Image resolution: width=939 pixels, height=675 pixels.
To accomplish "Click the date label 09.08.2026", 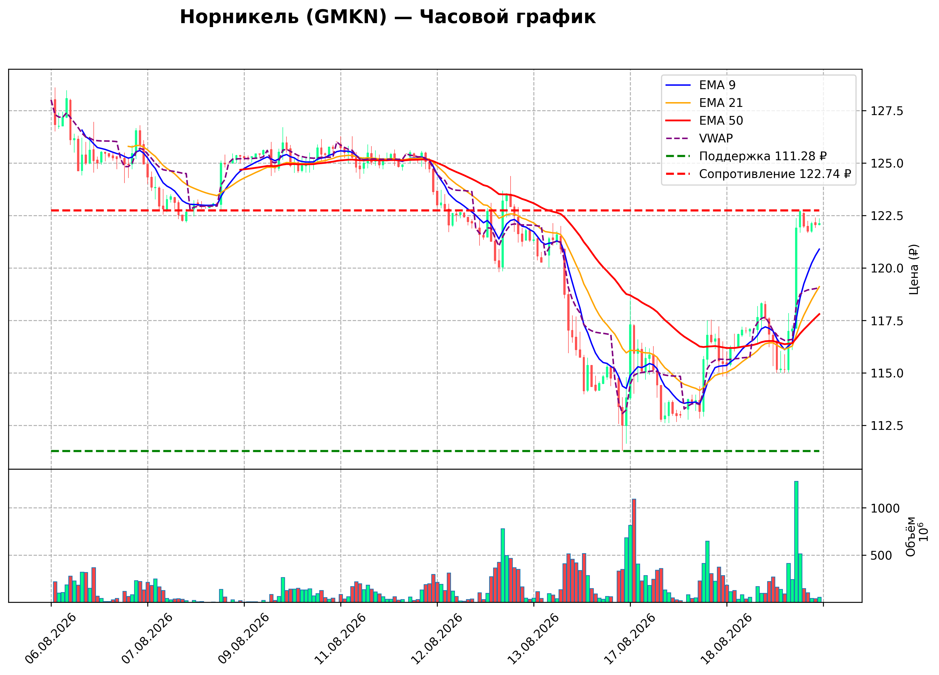I will point(244,639).
